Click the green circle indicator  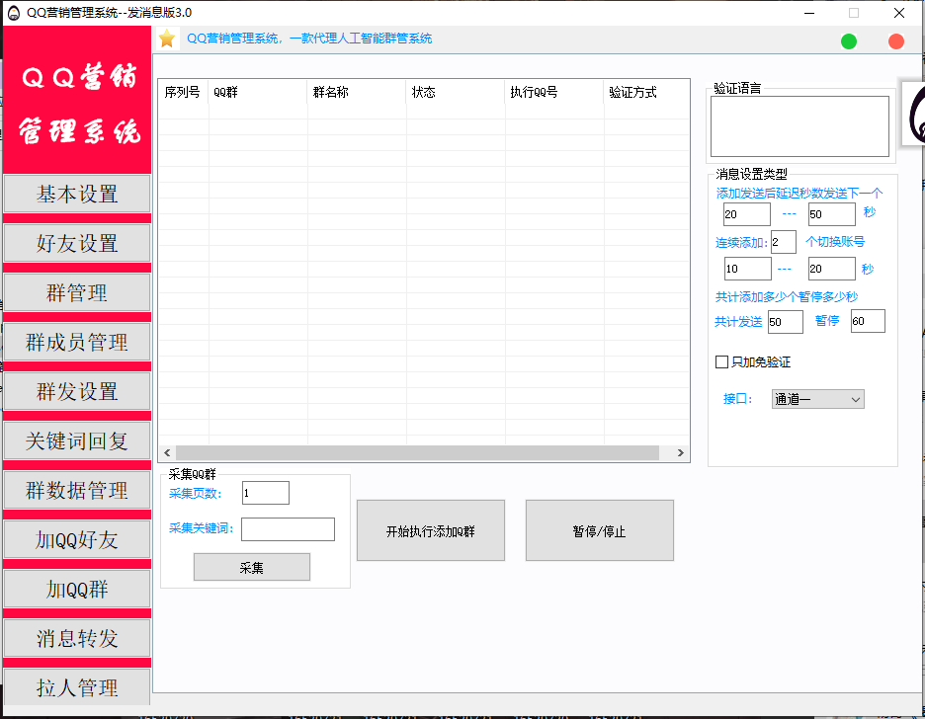(x=848, y=41)
